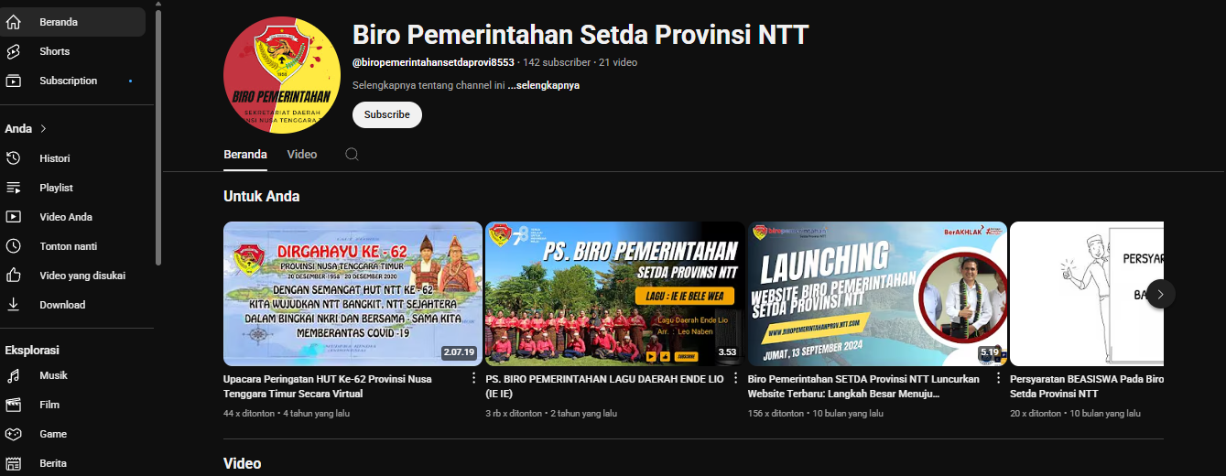Play the IE IE Bele Wea thumbnail

(x=614, y=294)
